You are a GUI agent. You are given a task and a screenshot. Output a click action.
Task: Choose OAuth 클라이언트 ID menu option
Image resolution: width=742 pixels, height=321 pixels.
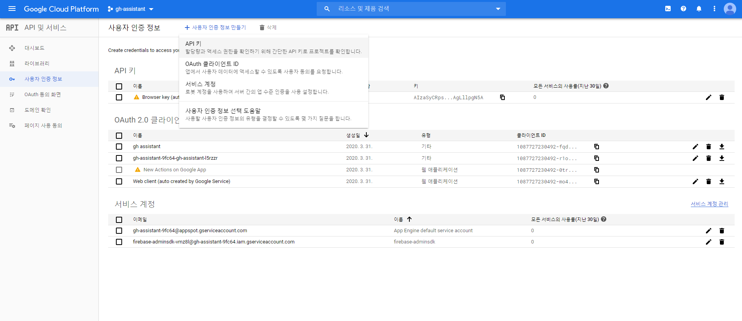click(274, 67)
